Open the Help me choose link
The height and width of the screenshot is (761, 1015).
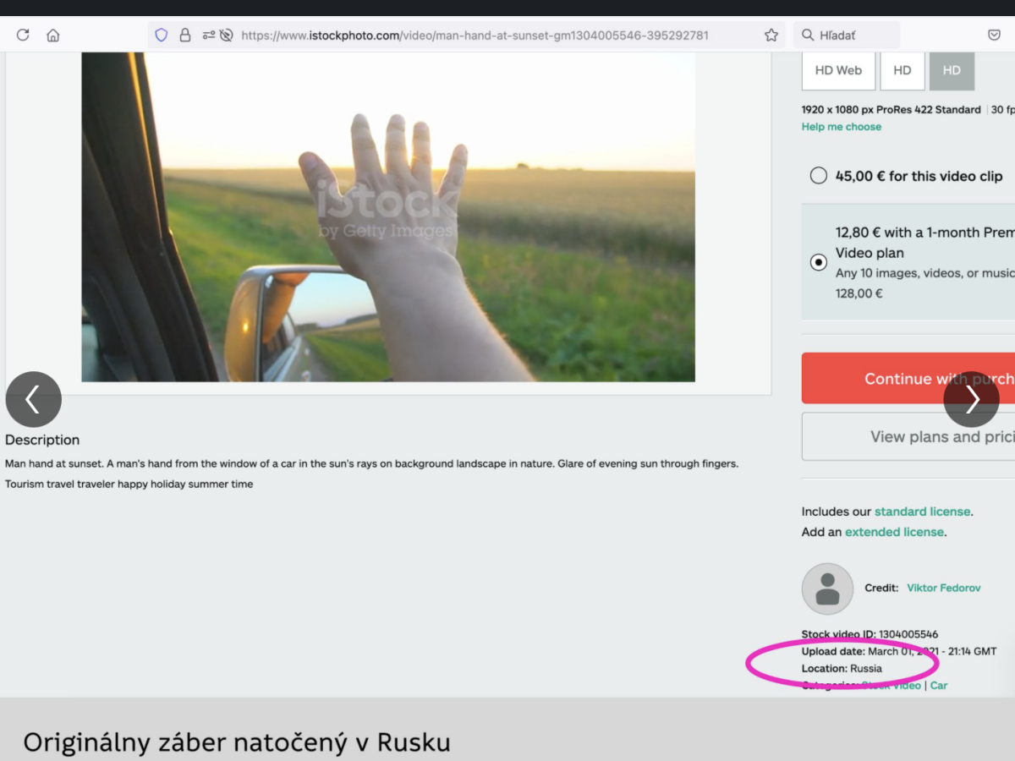[842, 127]
